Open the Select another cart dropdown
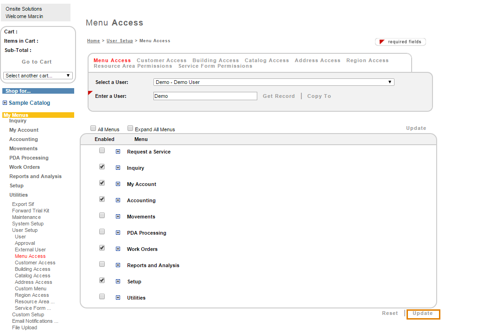 coord(38,76)
